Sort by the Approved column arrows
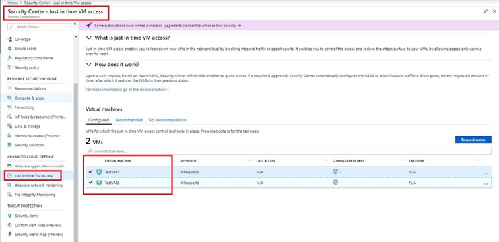This screenshot has height=242, width=499. pos(249,161)
